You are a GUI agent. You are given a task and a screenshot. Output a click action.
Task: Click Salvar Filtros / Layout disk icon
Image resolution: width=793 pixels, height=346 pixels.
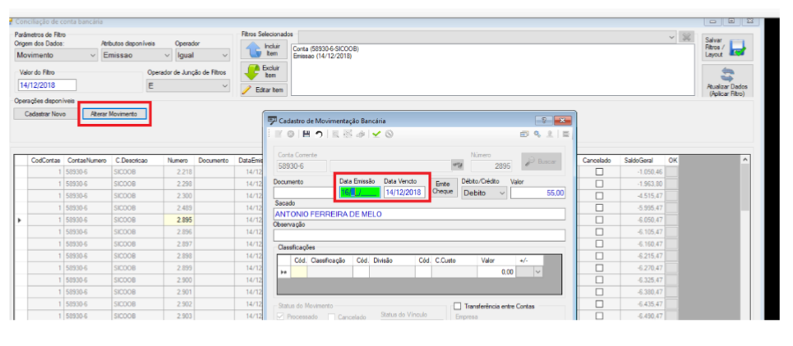click(x=728, y=47)
